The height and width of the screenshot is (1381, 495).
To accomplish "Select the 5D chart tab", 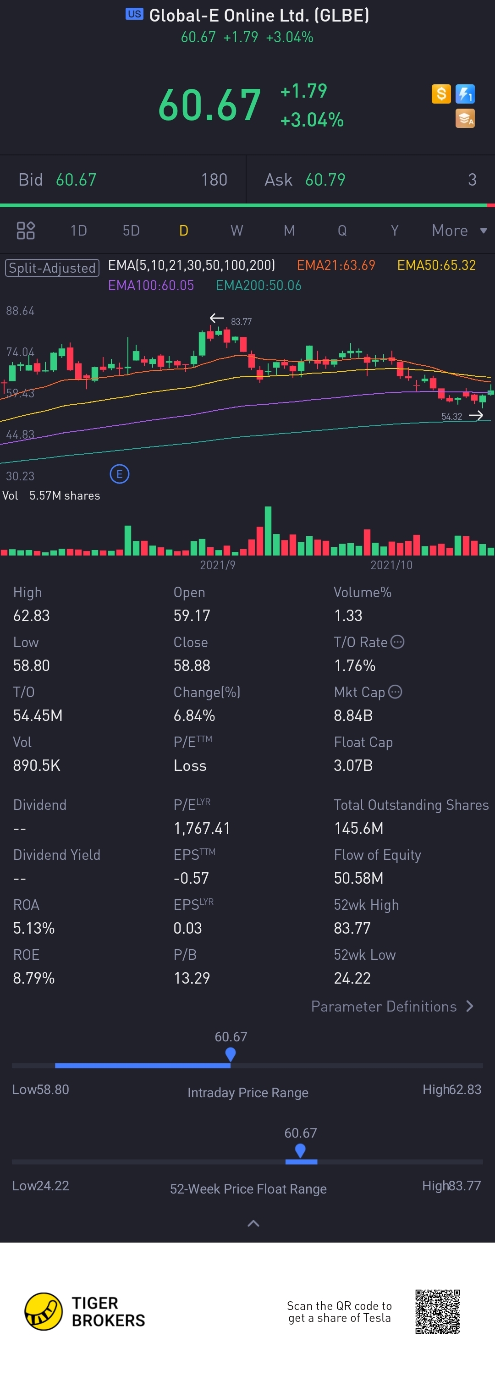I will (131, 231).
